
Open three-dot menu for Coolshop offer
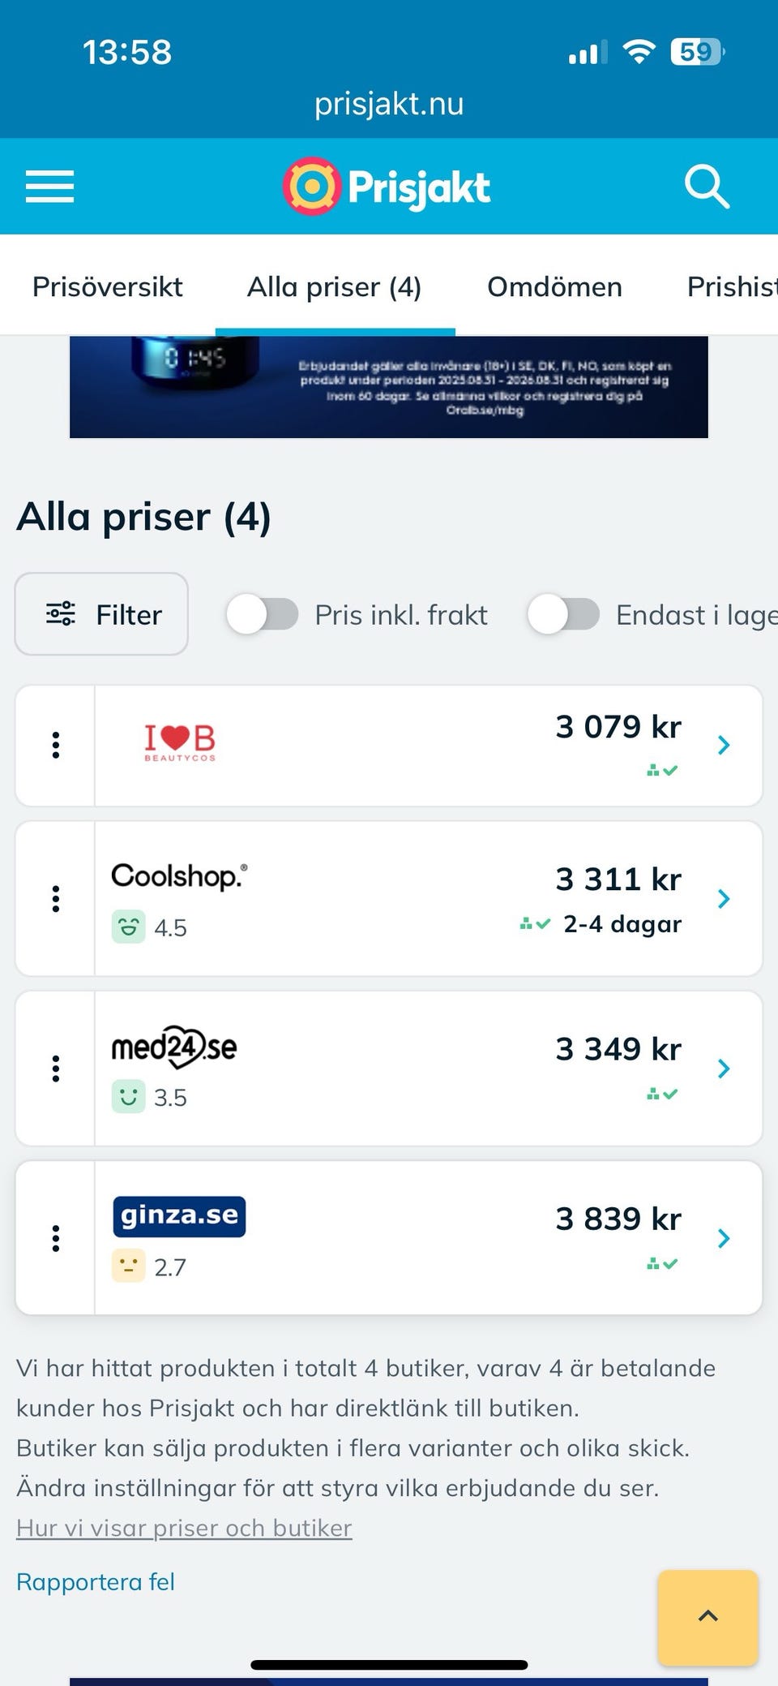tap(56, 899)
